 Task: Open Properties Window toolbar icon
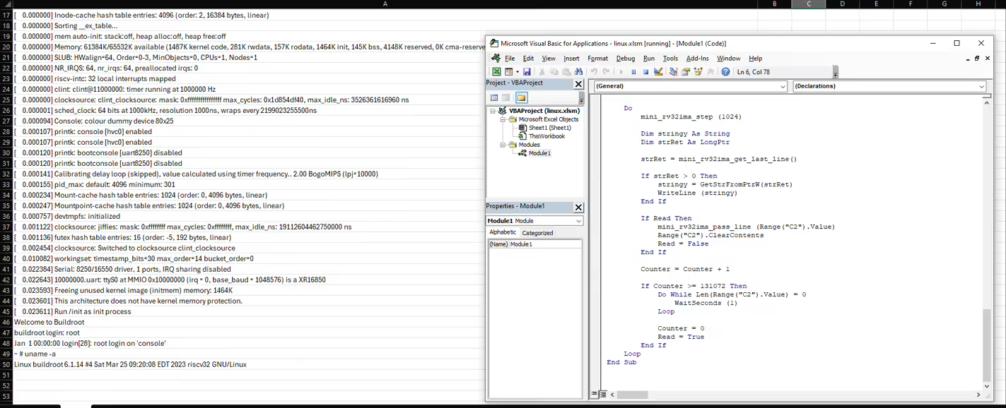(686, 72)
